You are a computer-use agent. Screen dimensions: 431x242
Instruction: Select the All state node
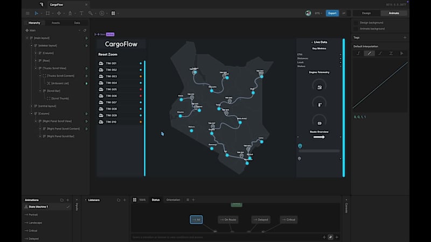pos(196,219)
